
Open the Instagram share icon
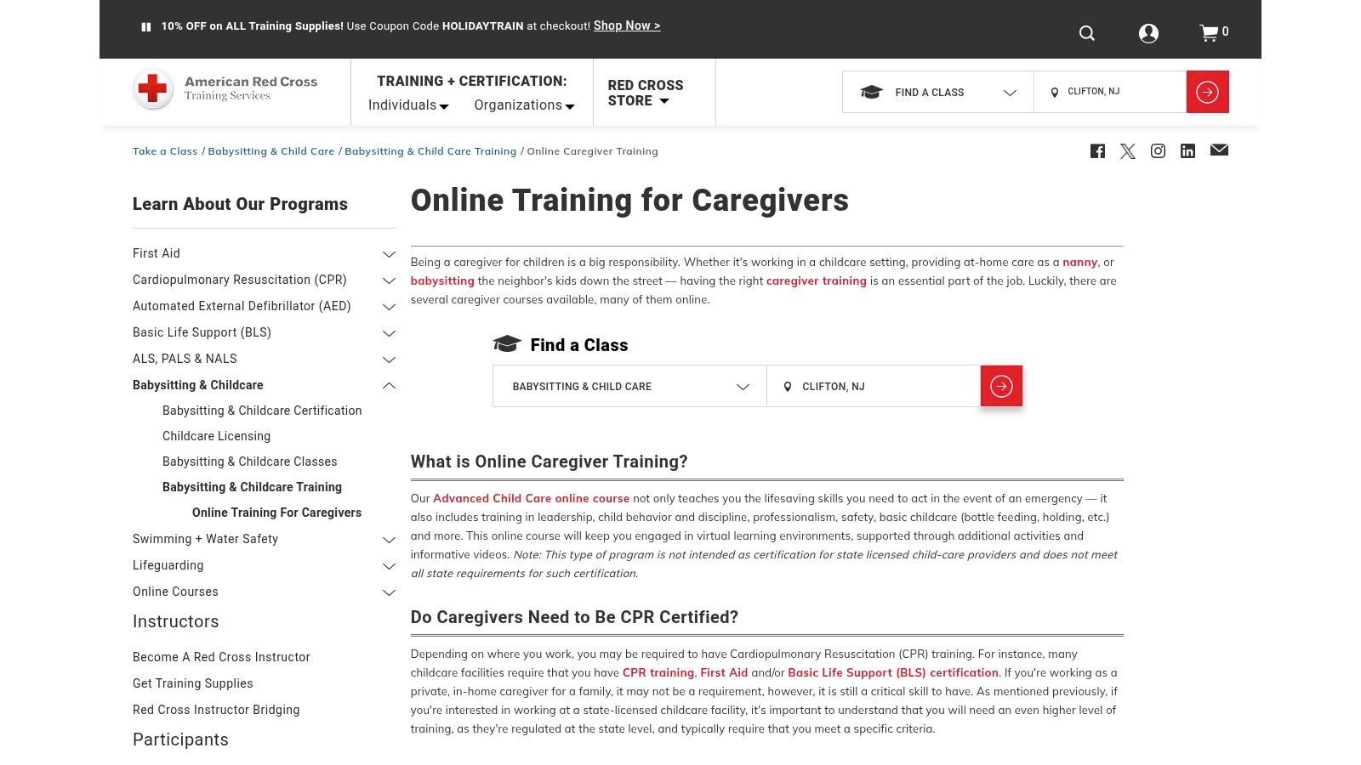pos(1158,151)
